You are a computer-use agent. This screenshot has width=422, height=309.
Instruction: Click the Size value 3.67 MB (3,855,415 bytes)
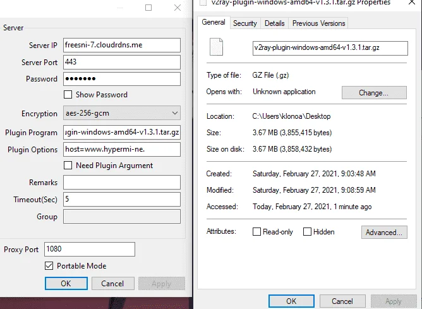pos(292,133)
